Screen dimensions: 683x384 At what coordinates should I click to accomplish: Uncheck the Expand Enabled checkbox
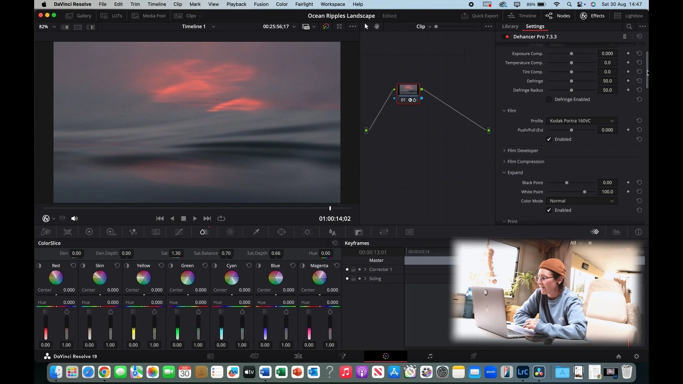pyautogui.click(x=549, y=210)
